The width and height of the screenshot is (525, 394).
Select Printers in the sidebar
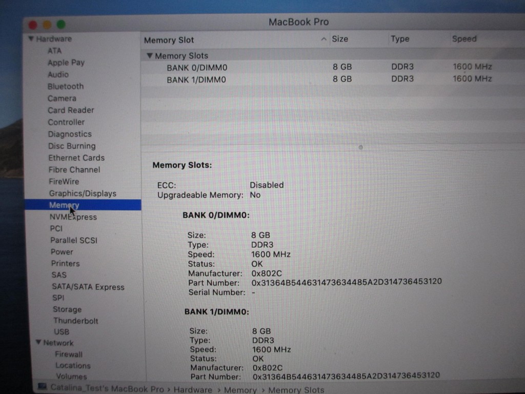click(65, 264)
